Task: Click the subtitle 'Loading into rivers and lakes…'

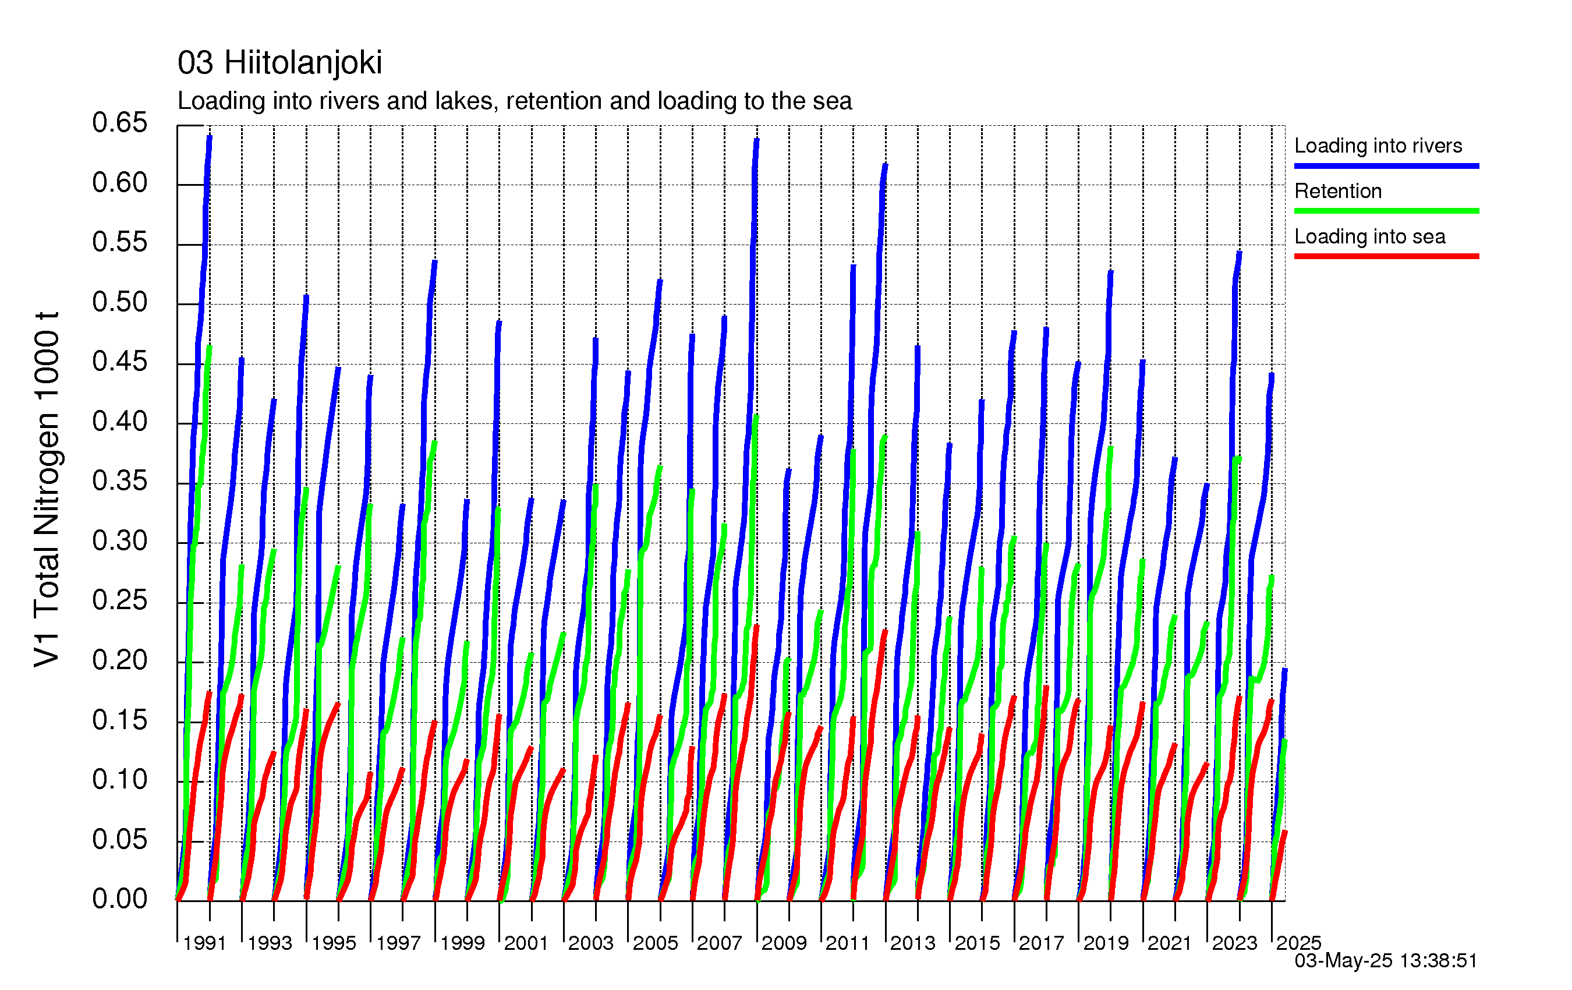Action: click(515, 101)
